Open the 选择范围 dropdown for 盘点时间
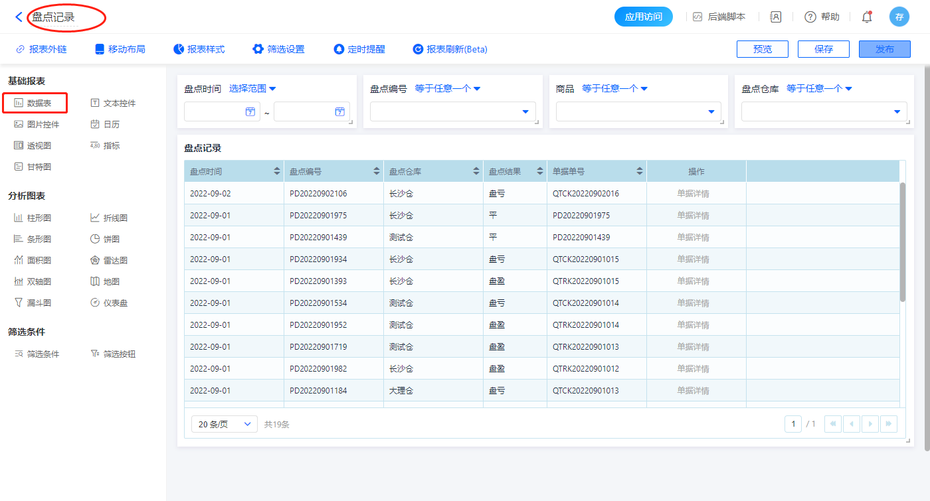Viewport: 930px width, 501px height. pyautogui.click(x=252, y=88)
